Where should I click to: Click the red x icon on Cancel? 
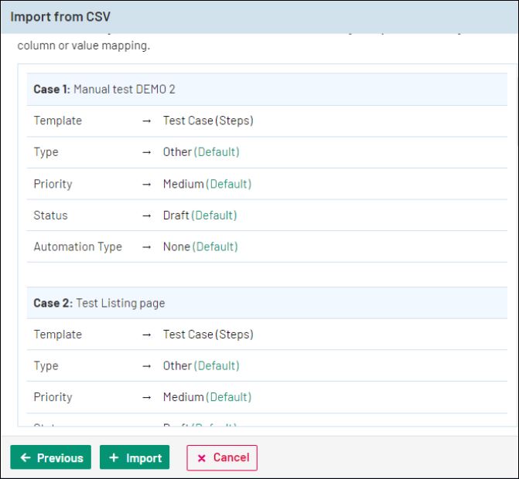click(202, 458)
